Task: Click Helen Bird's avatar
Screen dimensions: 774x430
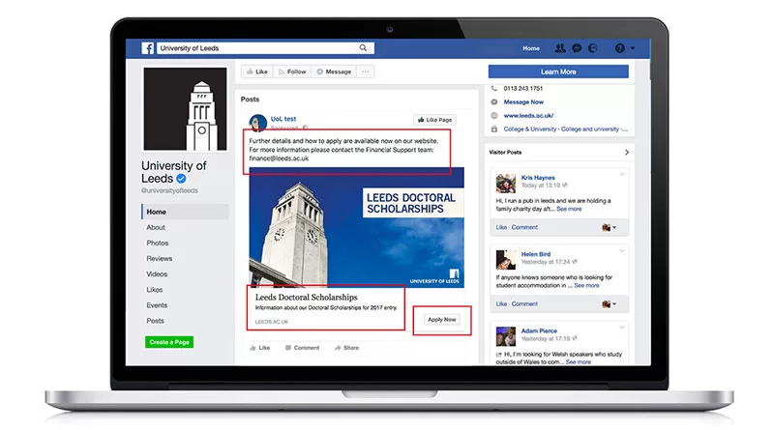Action: pyautogui.click(x=505, y=259)
